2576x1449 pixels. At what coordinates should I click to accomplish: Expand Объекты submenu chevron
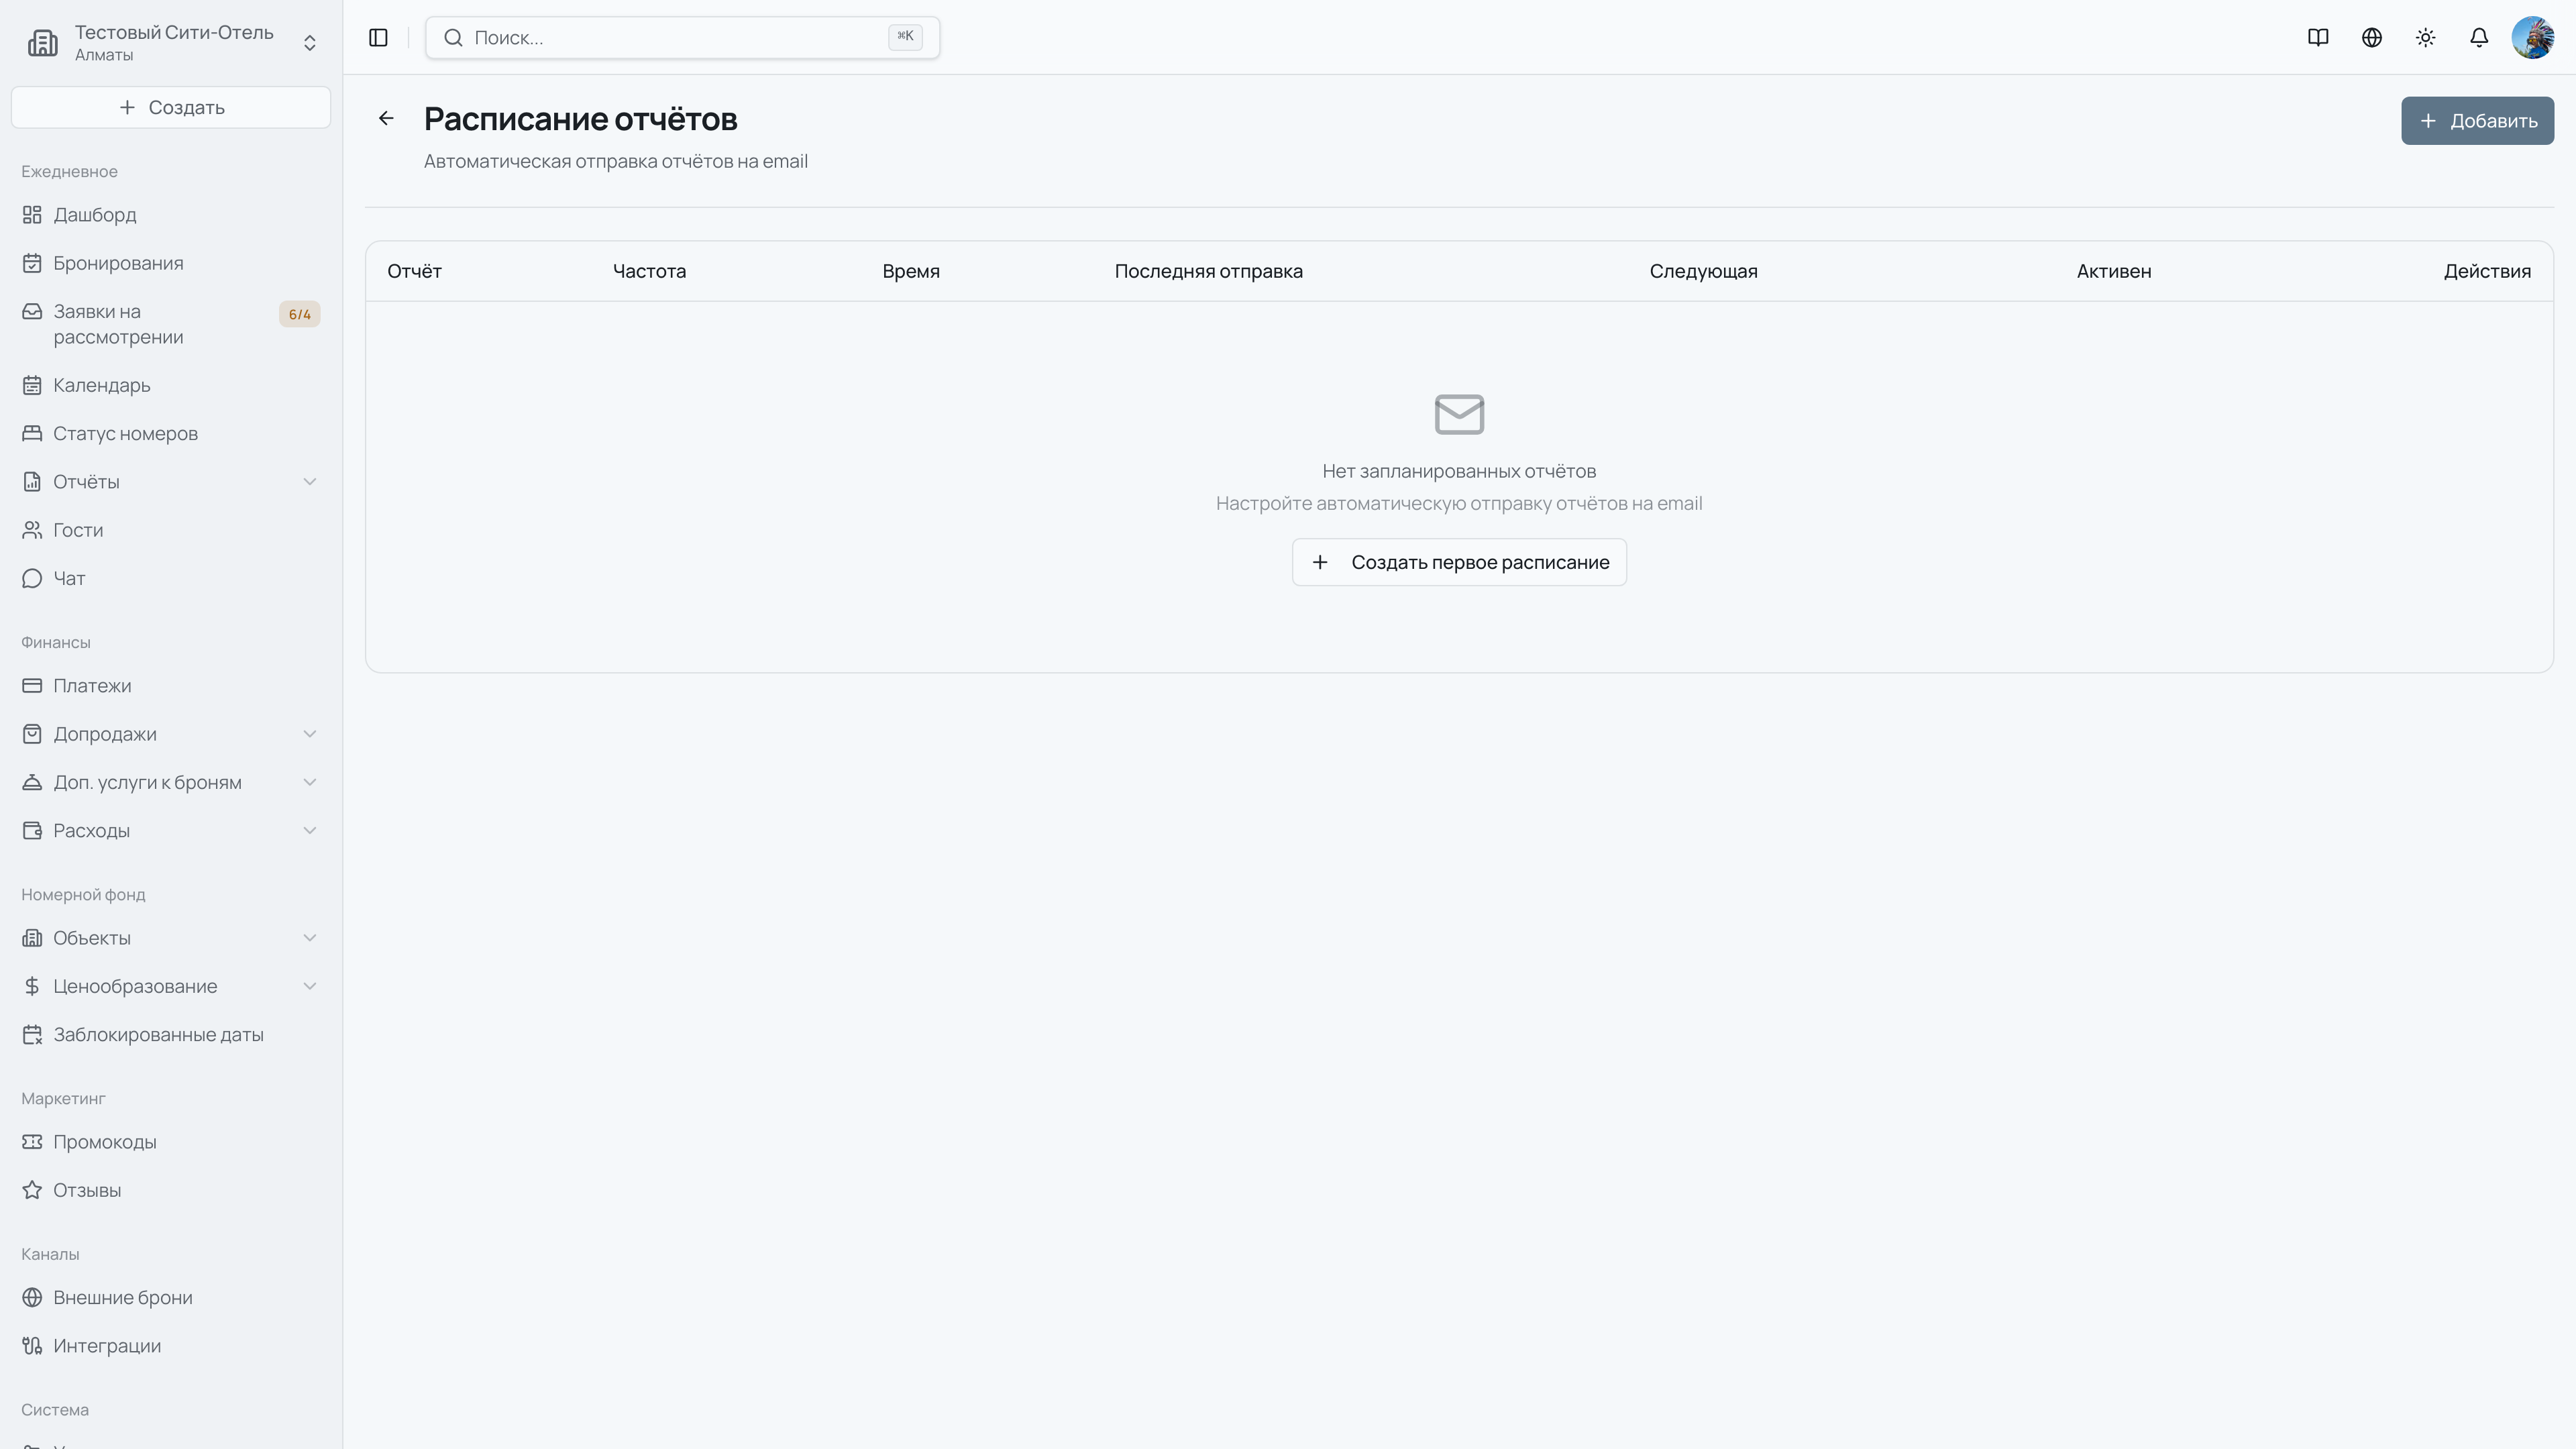tap(310, 938)
